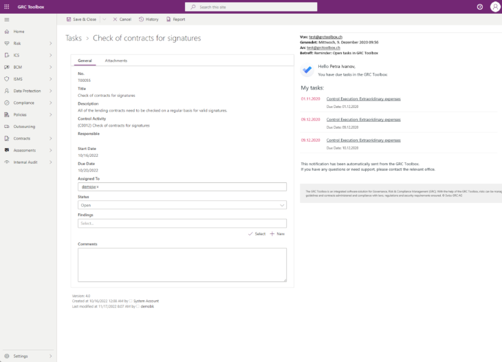Click the search magnifier icon
This screenshot has height=362, width=502.
point(193,7)
